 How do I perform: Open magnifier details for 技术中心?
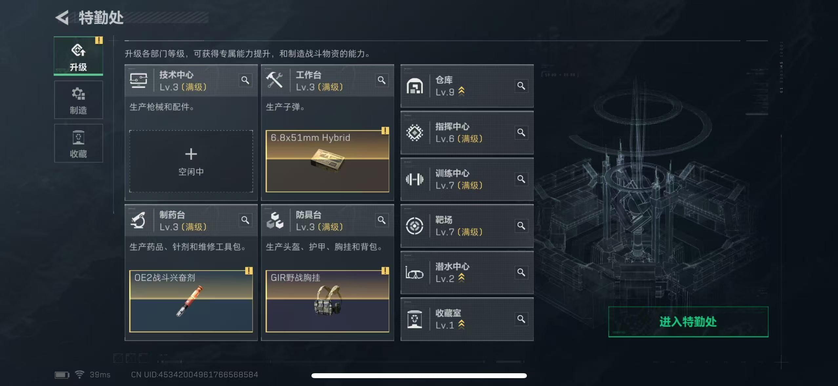(x=245, y=80)
